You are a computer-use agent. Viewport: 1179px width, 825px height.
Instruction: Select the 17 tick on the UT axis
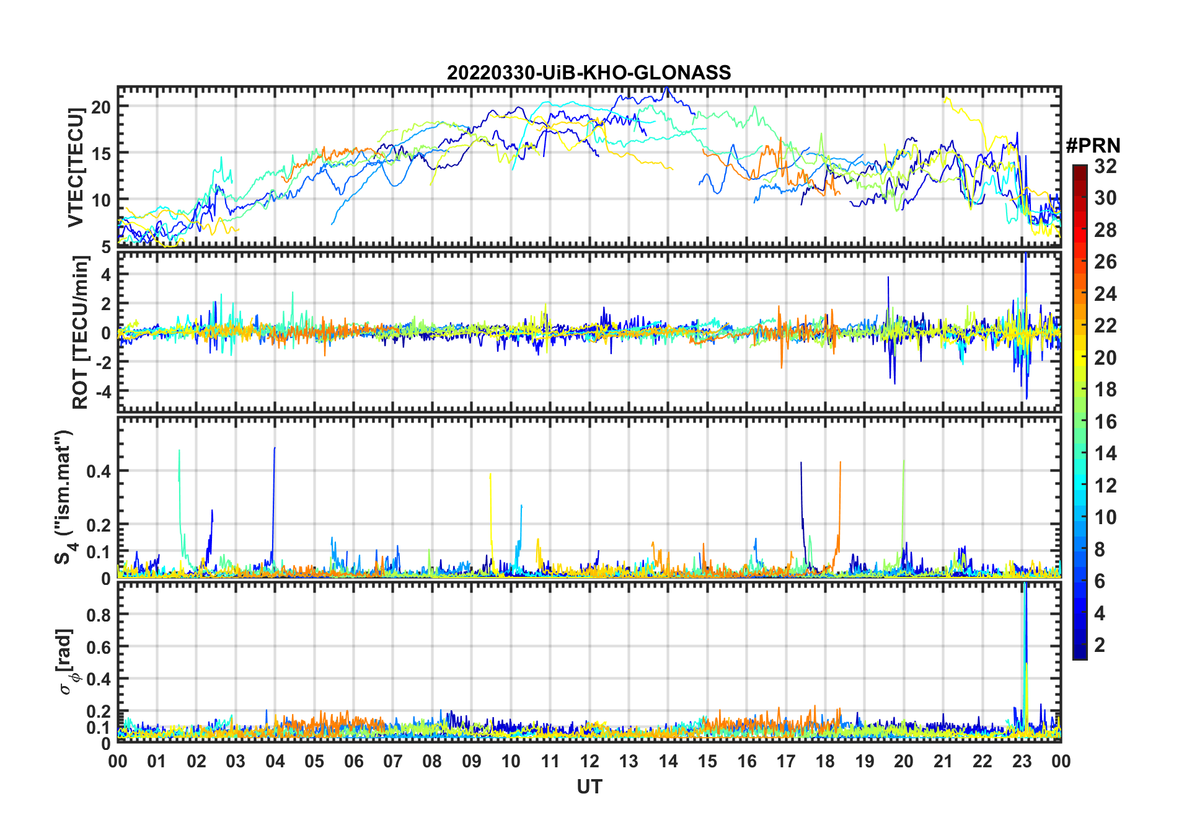click(x=786, y=761)
